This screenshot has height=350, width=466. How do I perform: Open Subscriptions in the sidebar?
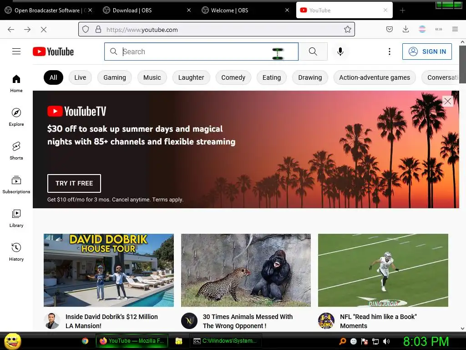click(x=16, y=185)
